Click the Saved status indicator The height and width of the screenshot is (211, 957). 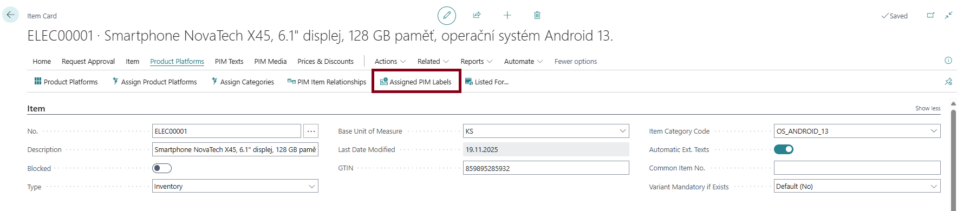click(x=895, y=16)
